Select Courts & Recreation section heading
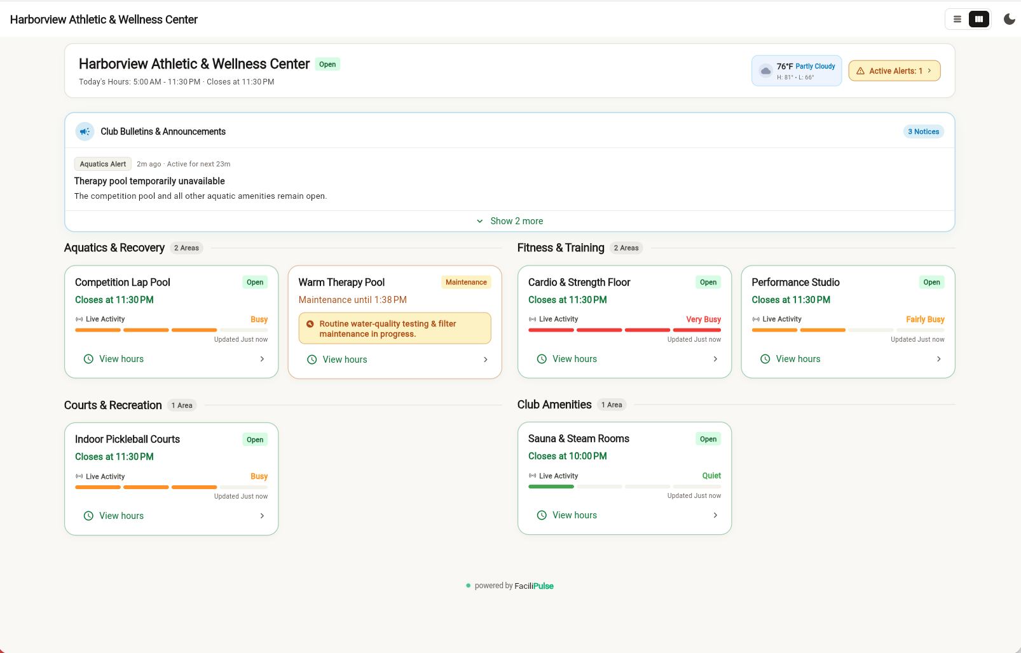Screen dimensions: 1021x653 point(113,405)
